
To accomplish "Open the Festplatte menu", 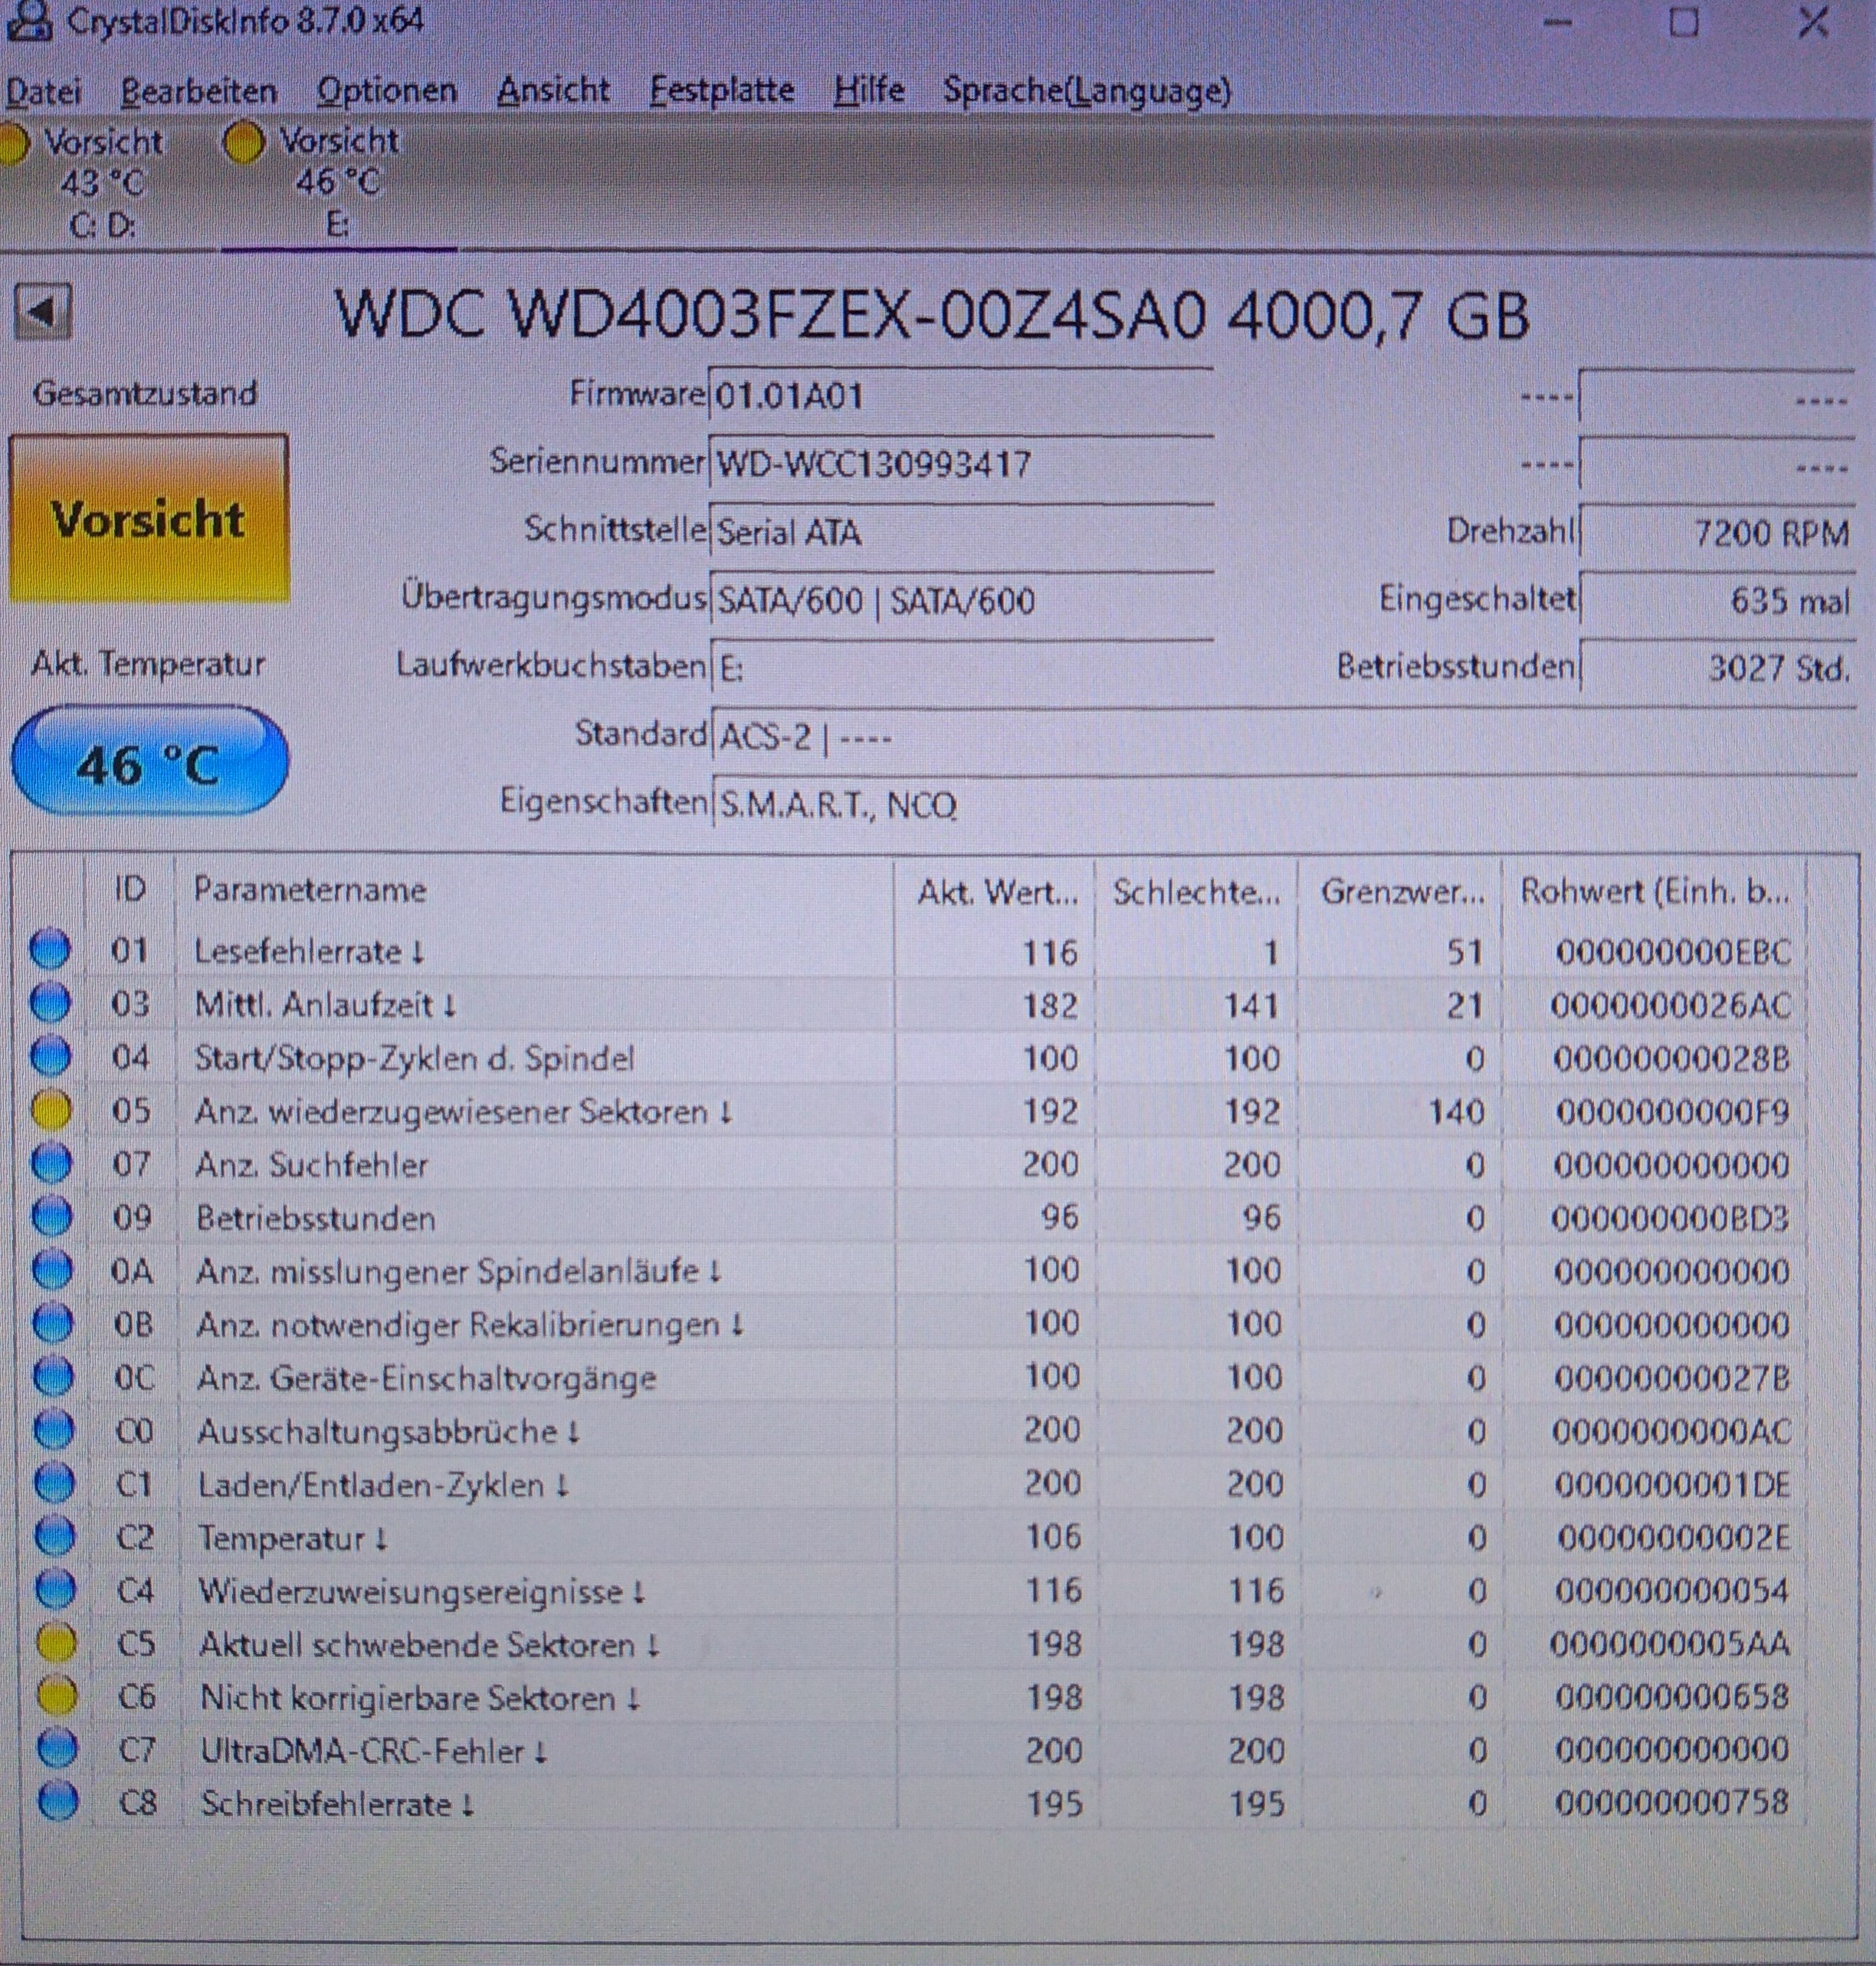I will (x=721, y=91).
